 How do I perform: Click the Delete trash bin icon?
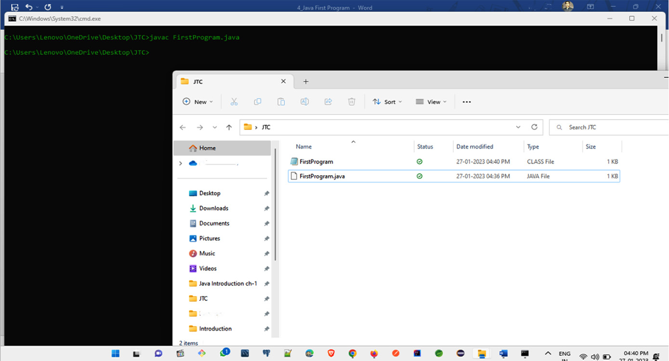352,102
